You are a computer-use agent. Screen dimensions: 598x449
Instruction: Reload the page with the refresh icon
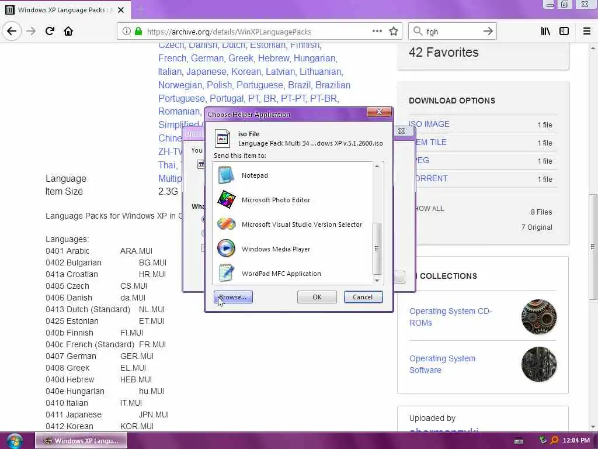(50, 31)
